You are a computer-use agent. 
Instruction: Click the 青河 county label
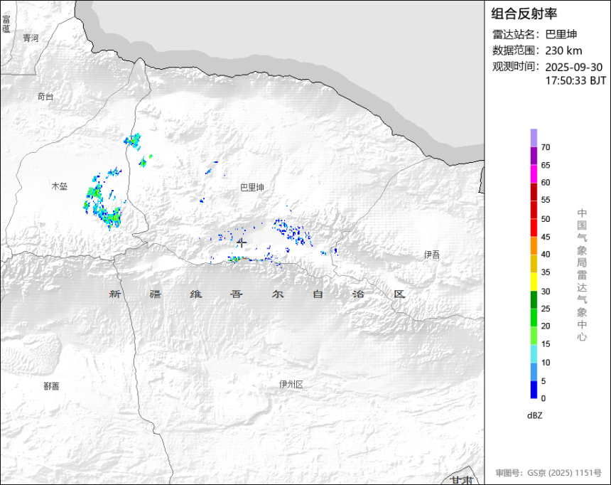[31, 38]
